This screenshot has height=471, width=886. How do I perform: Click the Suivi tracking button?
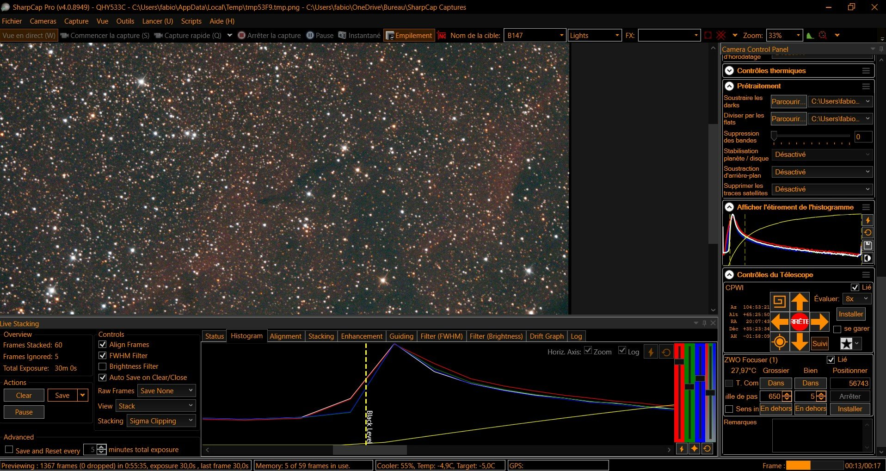coord(820,343)
